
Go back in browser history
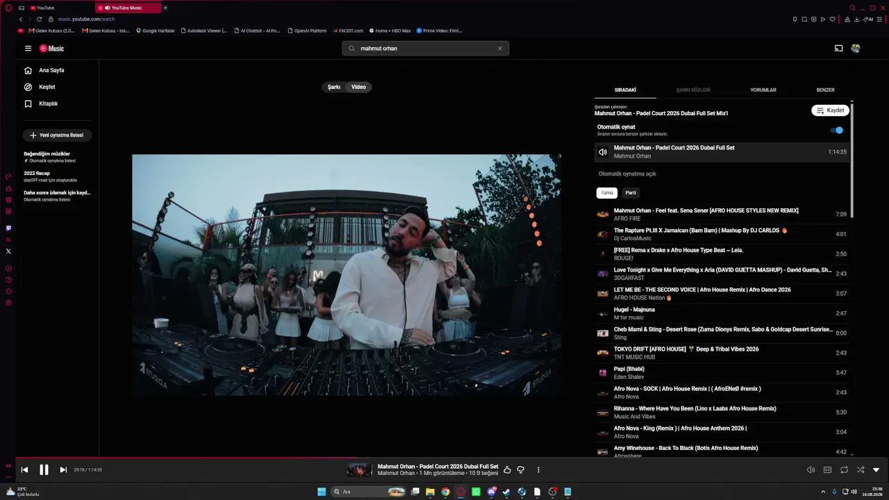(20, 19)
